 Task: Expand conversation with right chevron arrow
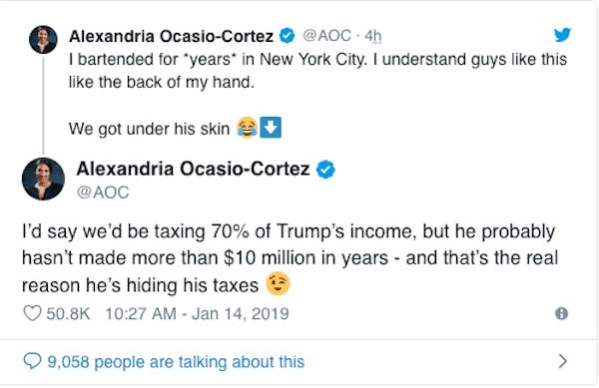coord(563,361)
